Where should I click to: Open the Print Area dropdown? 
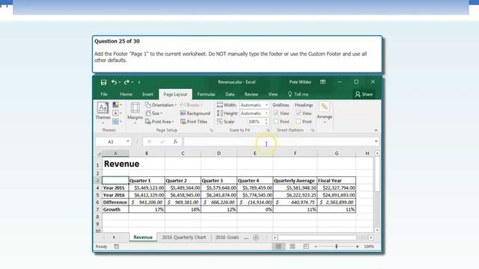coord(159,121)
